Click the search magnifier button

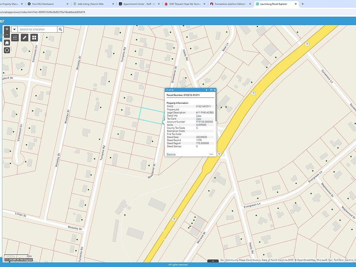(x=60, y=29)
